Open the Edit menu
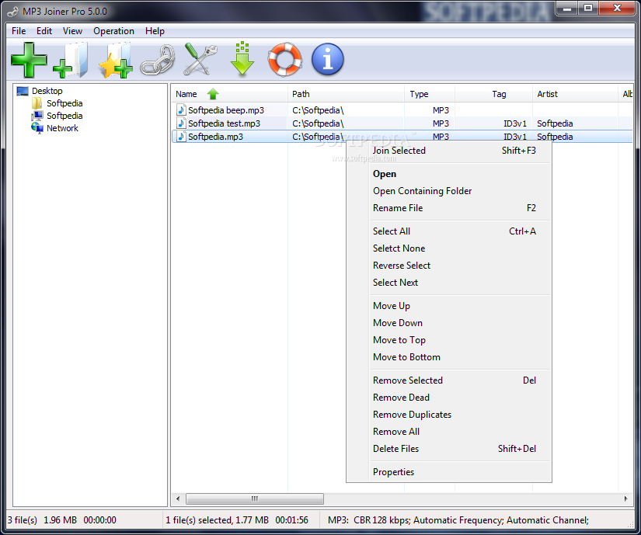 44,31
